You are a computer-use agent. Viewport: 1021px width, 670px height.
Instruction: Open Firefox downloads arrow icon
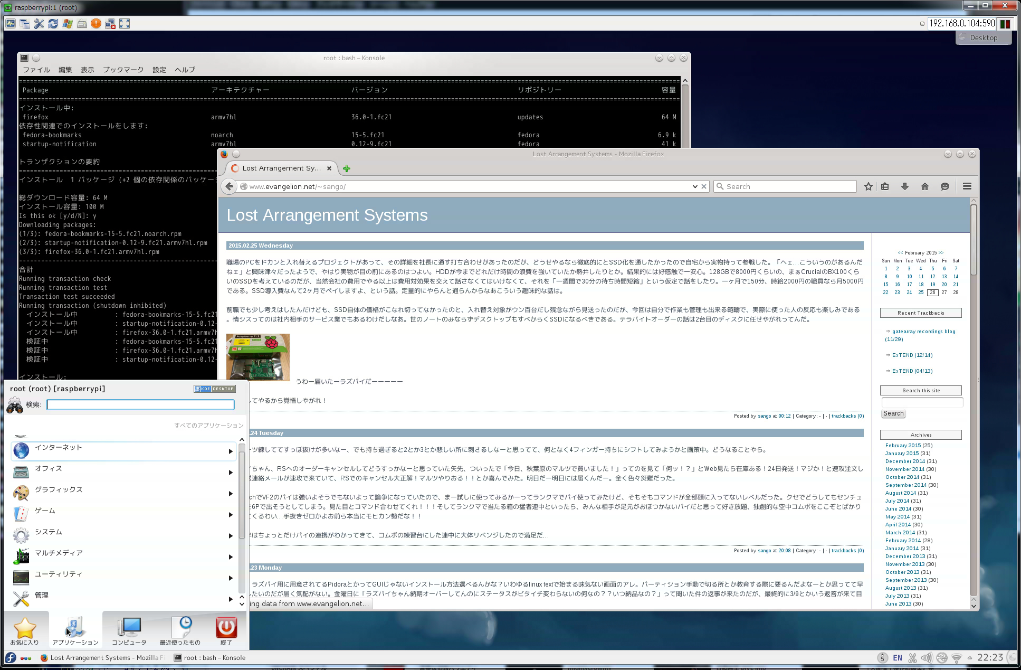tap(905, 186)
